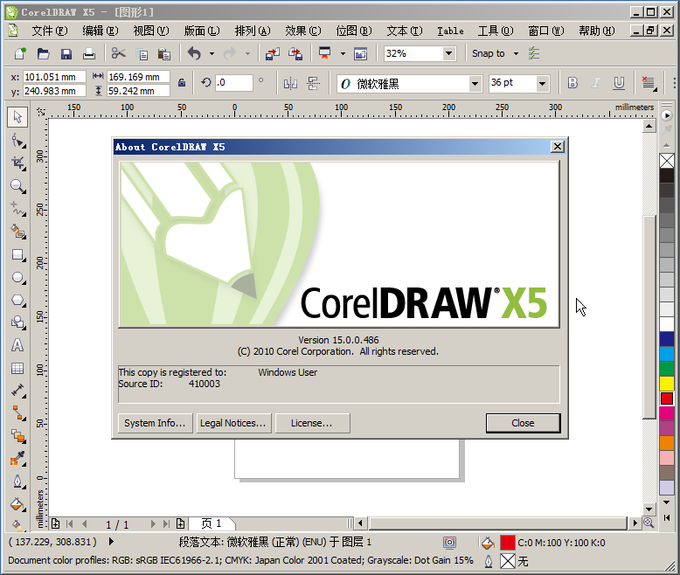Switch to the 页 1 page tab
This screenshot has height=575, width=680.
pos(212,523)
